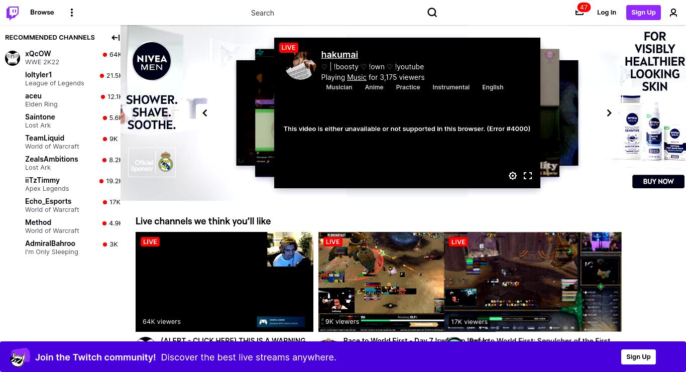
Task: Click the Buy Now ad button
Action: coord(658,181)
